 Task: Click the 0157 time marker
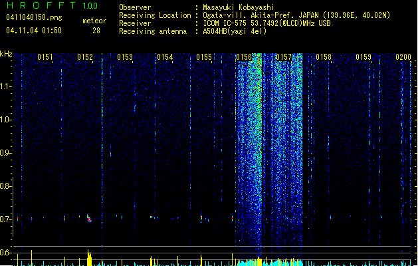point(284,57)
